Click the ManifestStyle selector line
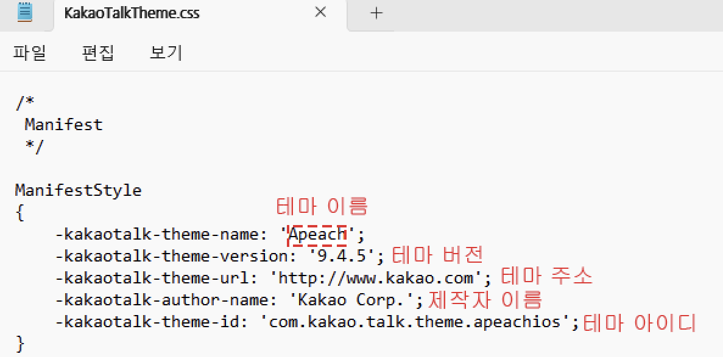This screenshot has height=357, width=723. (x=79, y=190)
